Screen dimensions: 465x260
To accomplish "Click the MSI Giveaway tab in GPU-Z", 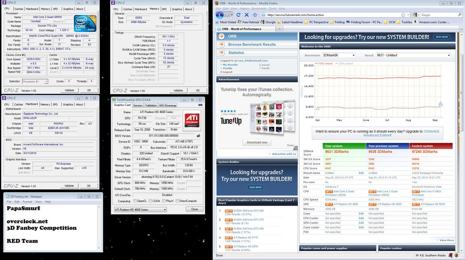I will click(168, 105).
